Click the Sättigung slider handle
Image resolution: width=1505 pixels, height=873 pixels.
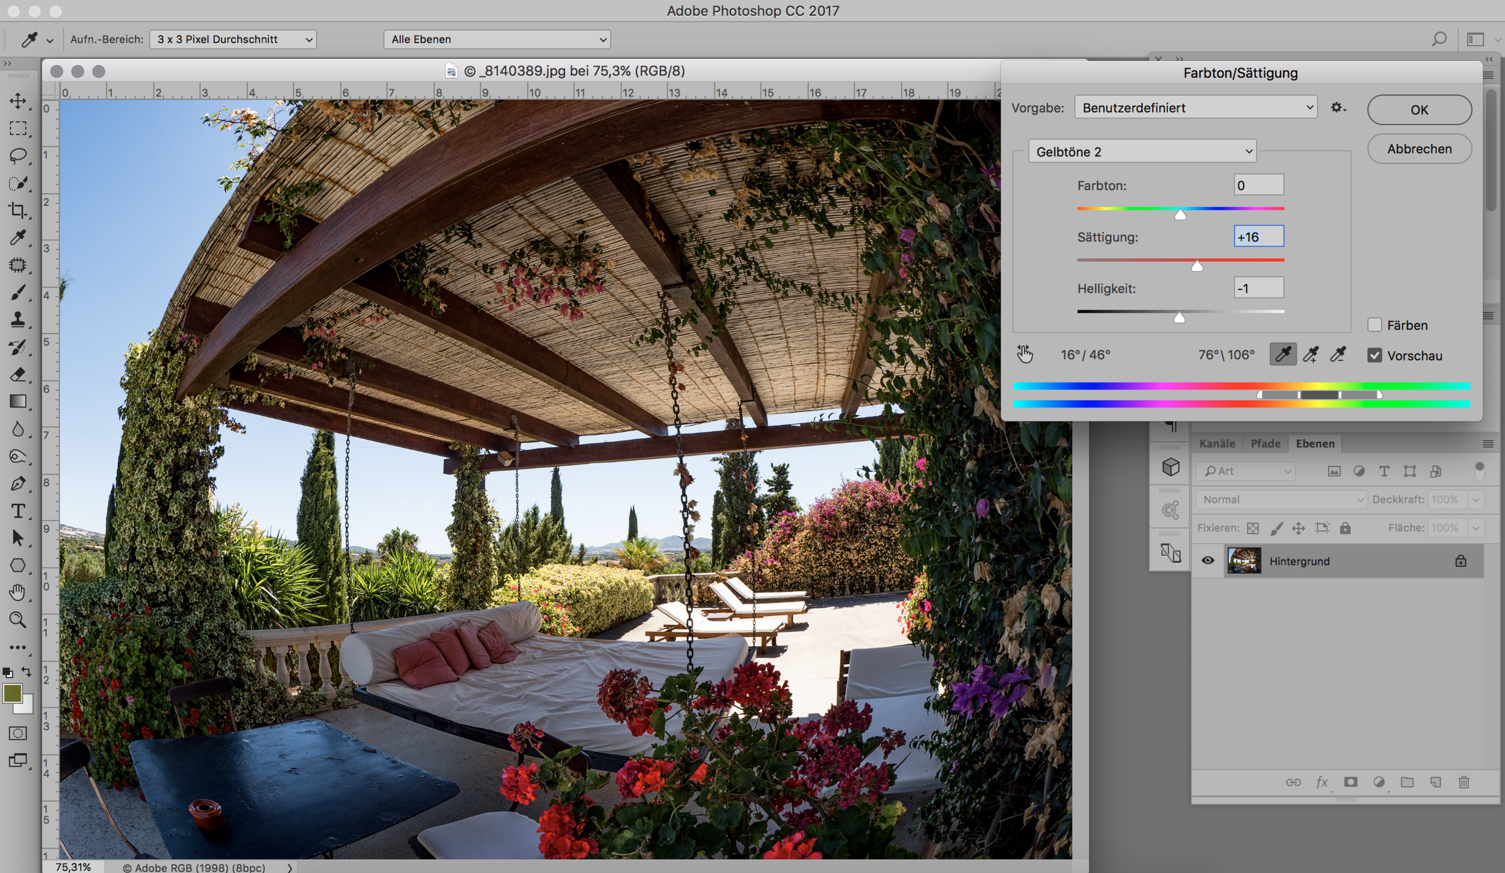point(1197,266)
